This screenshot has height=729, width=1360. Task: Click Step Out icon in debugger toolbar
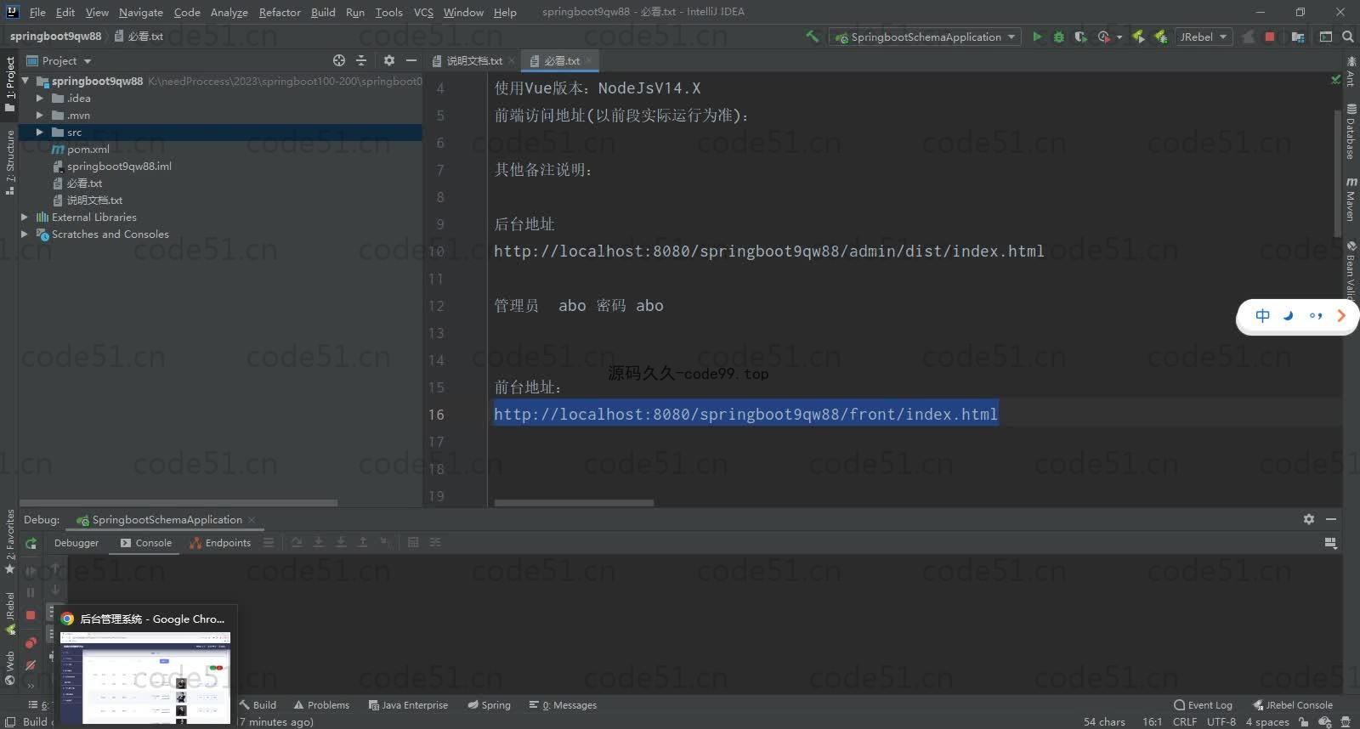point(363,542)
